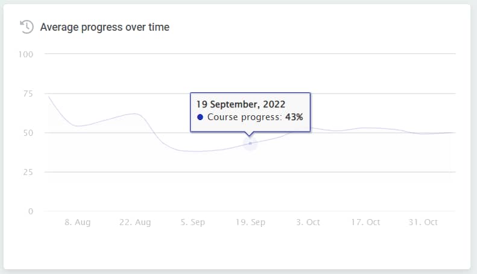The image size is (477, 274).
Task: Click the 'Average progress over time' heading
Action: 105,27
